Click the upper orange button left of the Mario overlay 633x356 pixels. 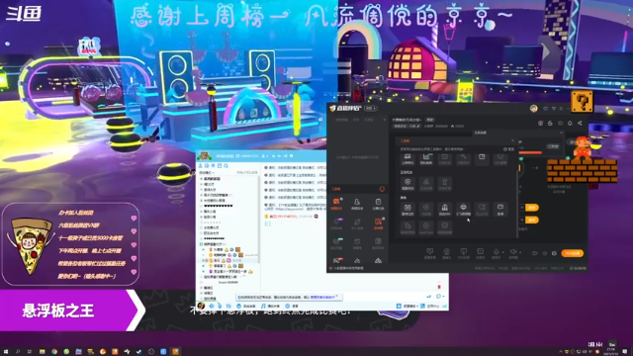click(x=532, y=208)
